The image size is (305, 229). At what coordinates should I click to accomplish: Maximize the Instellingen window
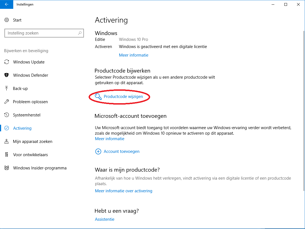(286, 4)
